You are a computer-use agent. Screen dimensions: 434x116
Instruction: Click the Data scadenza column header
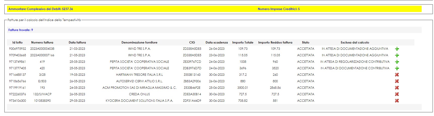(x=216, y=42)
